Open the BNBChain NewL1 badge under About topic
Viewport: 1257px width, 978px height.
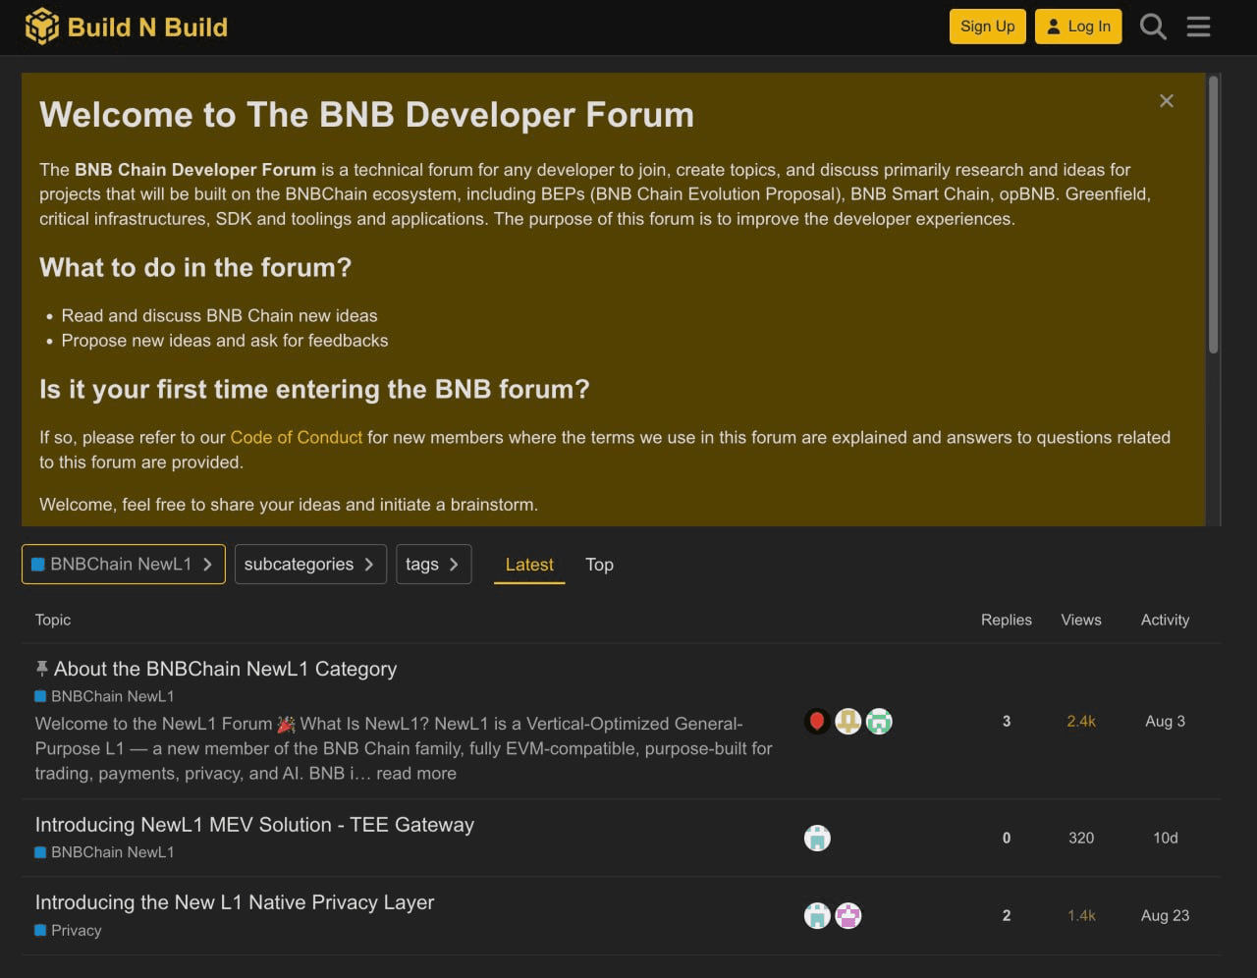pos(105,696)
